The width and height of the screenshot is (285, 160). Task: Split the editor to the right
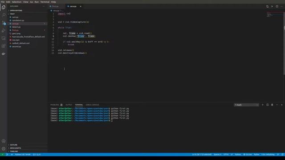coord(277,6)
